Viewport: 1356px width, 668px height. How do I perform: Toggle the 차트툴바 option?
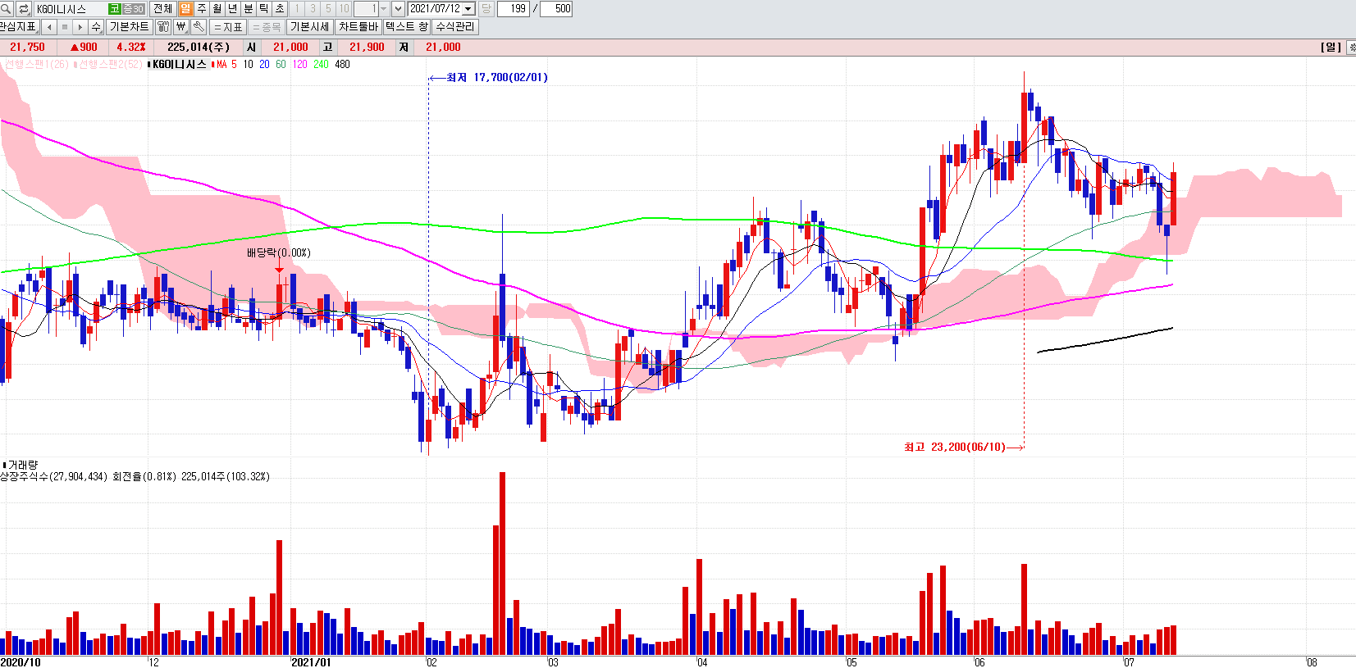coord(358,27)
